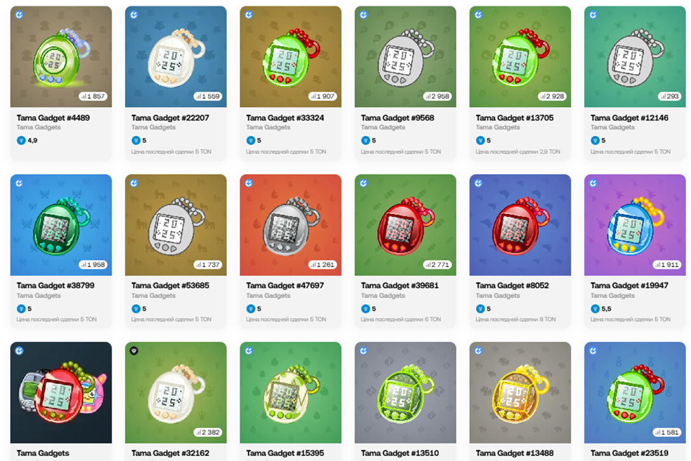Click verified badge on Tama Gadget #4489 card
The image size is (691, 461).
pos(19,15)
